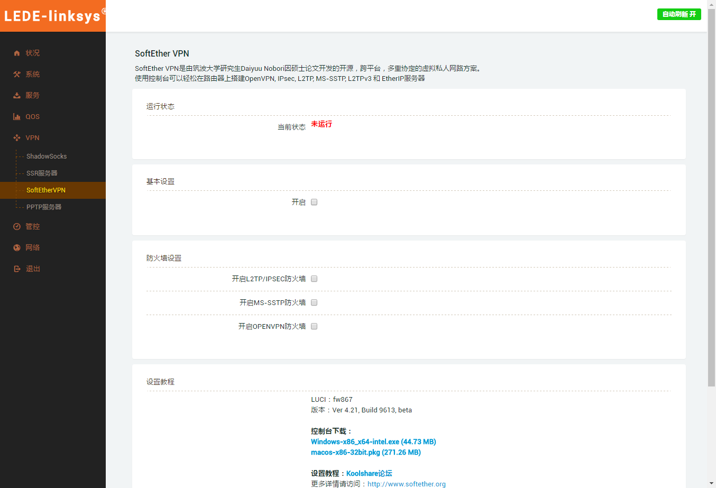Viewport: 716px width, 488px height.
Task: Click the wrench icon beside 系统
Action: coord(17,75)
